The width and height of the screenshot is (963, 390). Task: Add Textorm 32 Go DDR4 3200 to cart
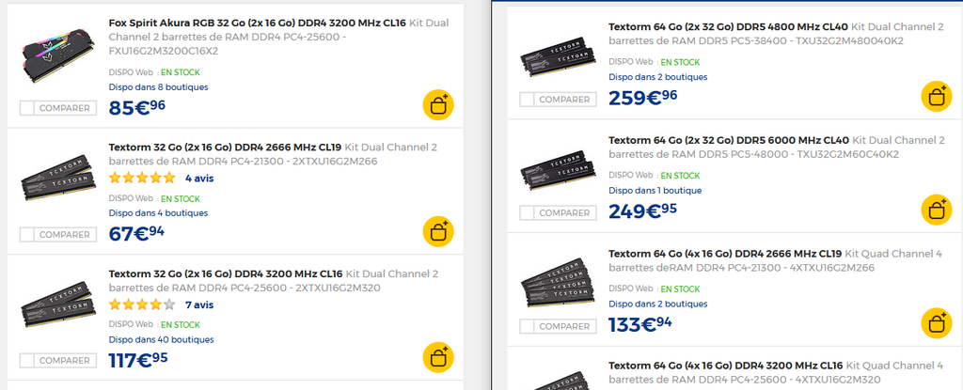(x=438, y=357)
